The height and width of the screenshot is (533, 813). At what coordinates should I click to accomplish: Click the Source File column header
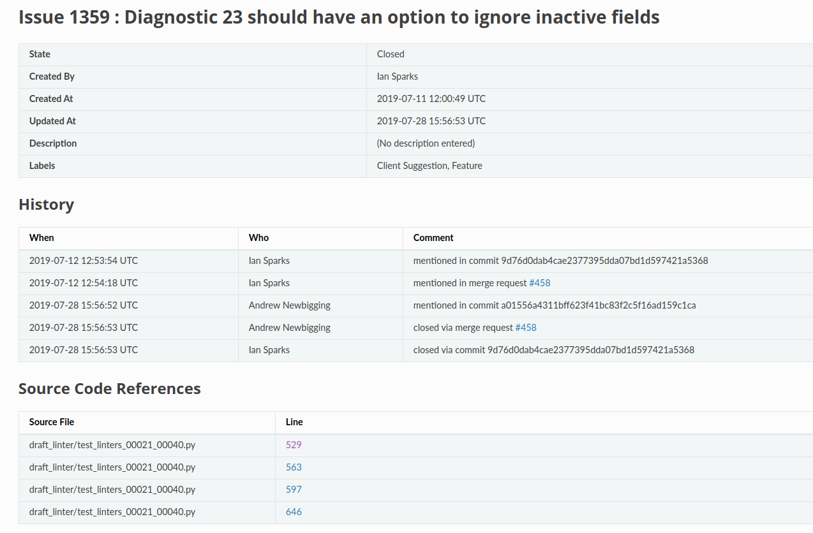(52, 422)
